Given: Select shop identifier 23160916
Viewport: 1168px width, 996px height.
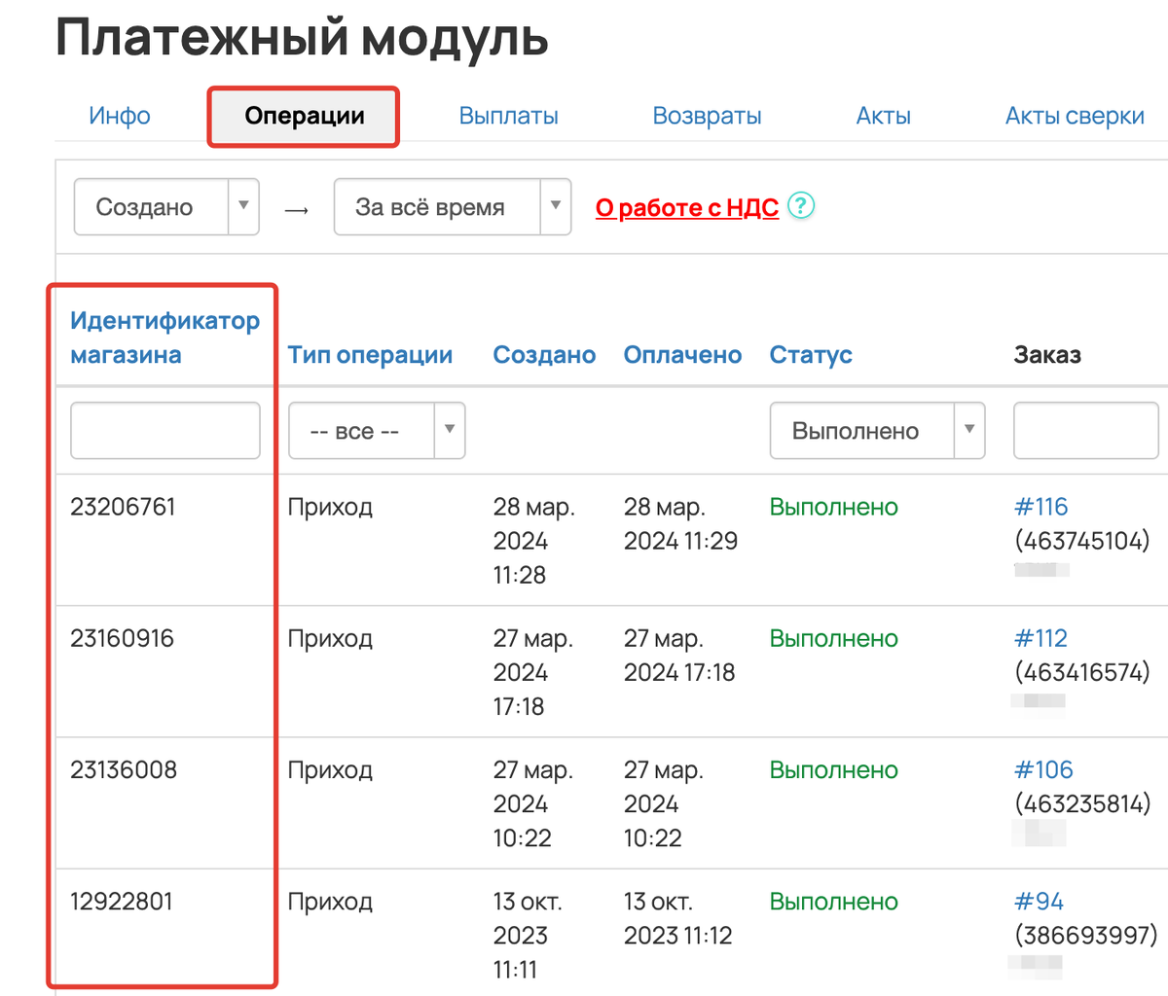Looking at the screenshot, I should 123,638.
